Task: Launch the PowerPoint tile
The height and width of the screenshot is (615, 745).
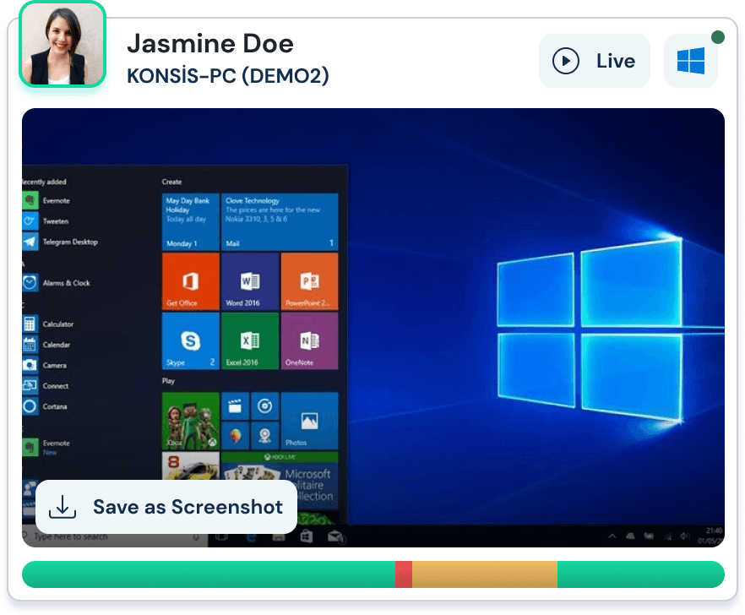Action: coord(309,280)
